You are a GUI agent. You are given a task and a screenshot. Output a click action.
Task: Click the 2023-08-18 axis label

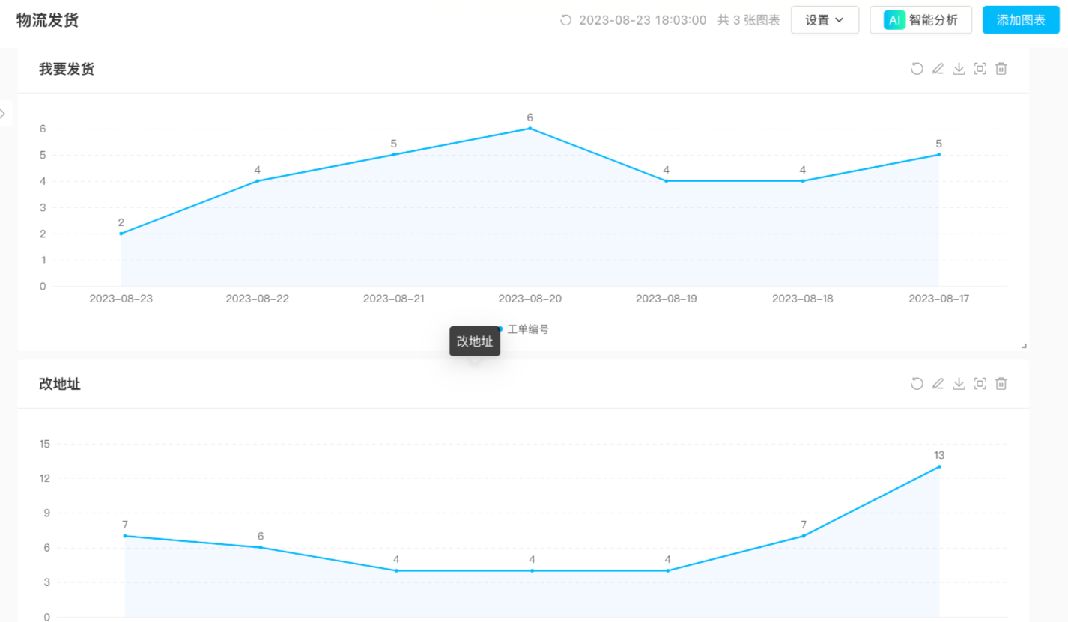803,299
